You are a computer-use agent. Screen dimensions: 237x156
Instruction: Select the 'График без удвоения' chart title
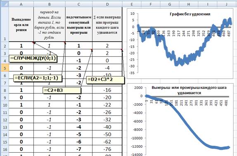tap(190, 14)
